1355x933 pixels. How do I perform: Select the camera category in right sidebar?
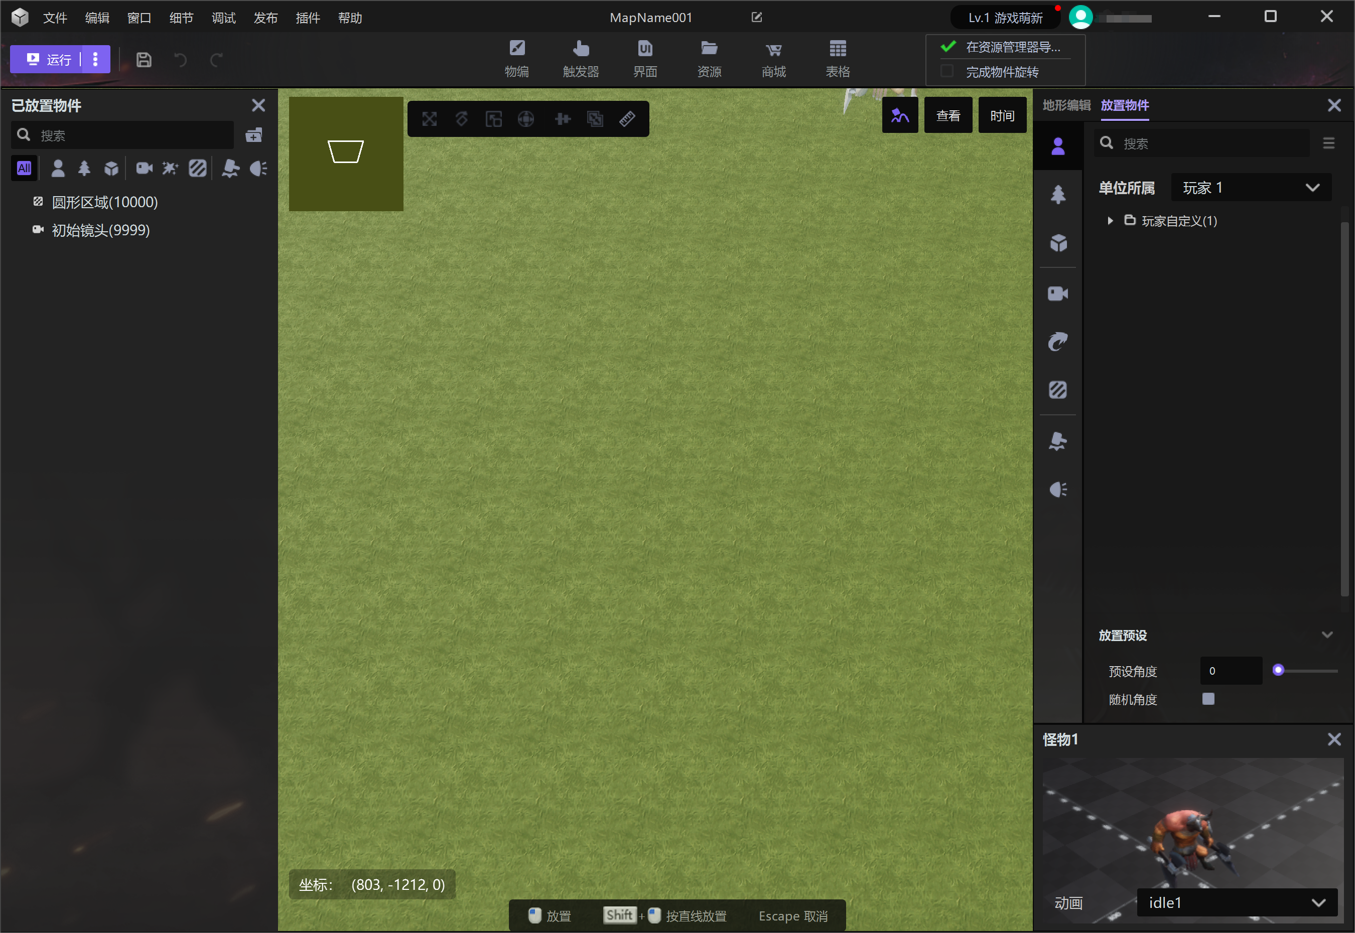pyautogui.click(x=1057, y=293)
